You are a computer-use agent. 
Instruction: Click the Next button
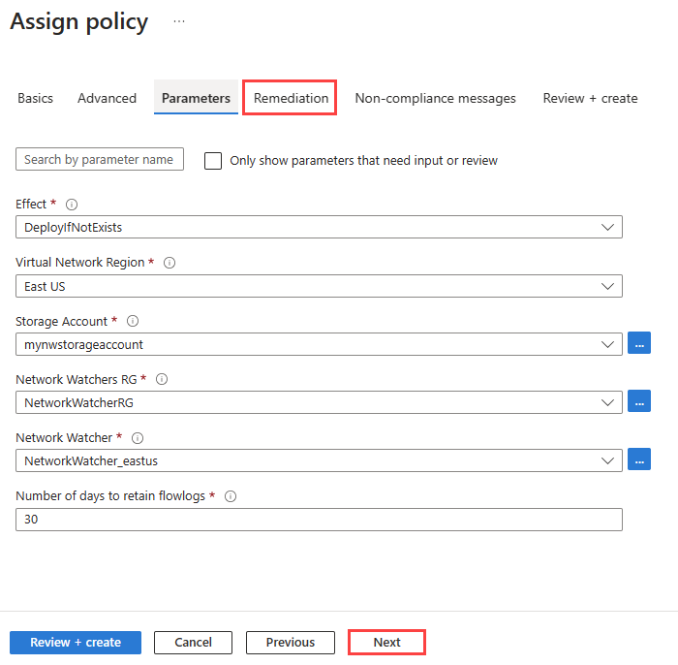point(386,642)
